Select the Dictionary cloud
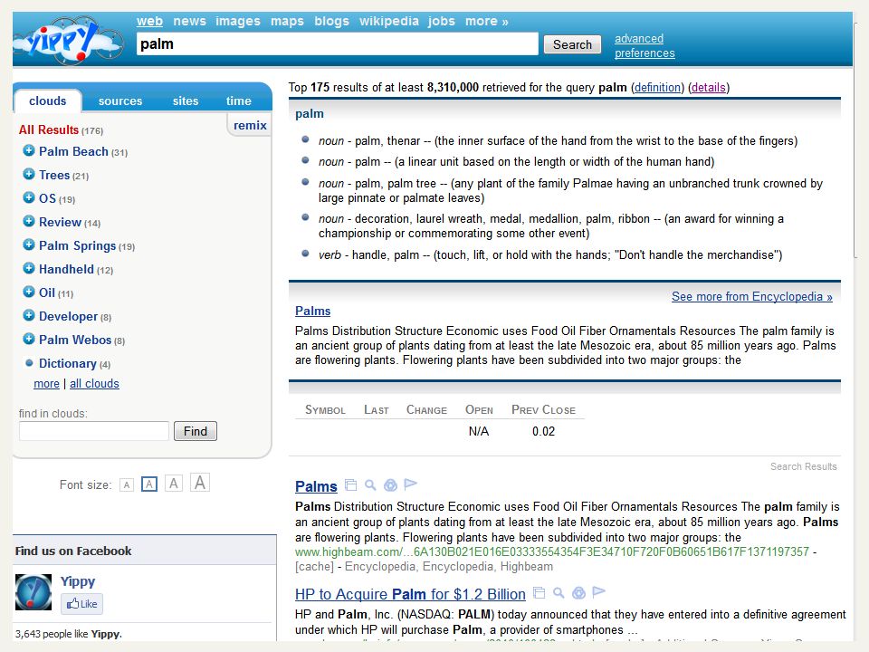The image size is (869, 652). (x=68, y=364)
